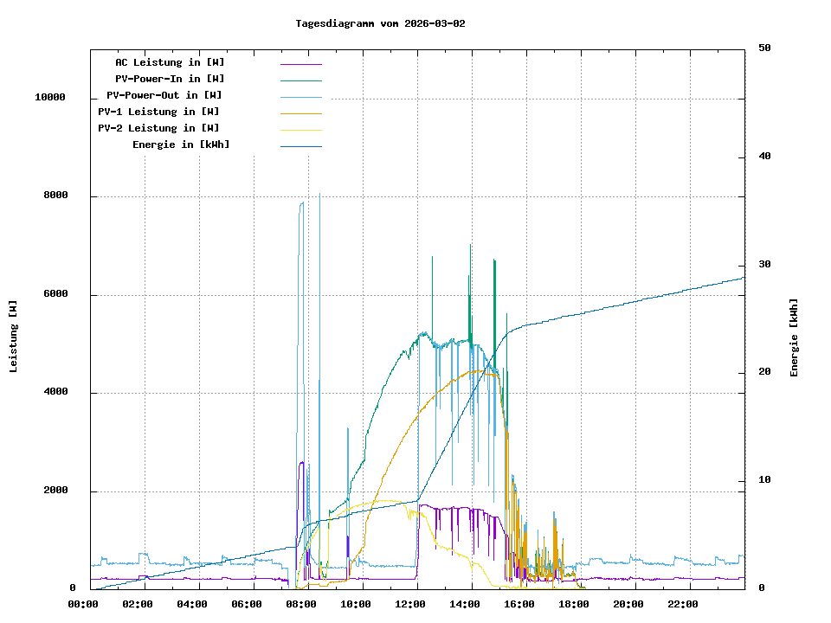This screenshot has height=623, width=831.
Task: Click the purple line sample beside AC Leistung
Action: [300, 63]
